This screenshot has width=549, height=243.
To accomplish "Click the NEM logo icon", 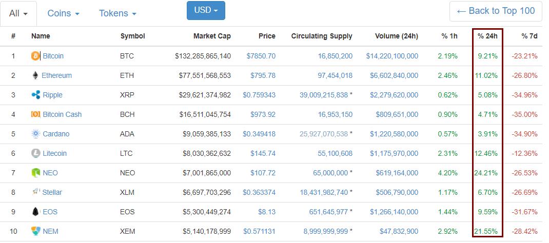I will coord(35,231).
